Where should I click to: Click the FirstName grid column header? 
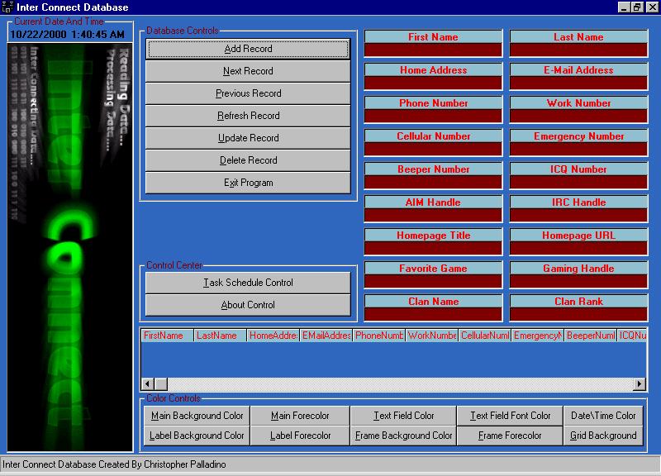(x=168, y=336)
